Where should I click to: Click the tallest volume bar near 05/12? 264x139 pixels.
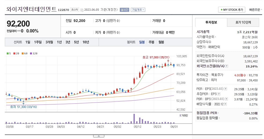pyautogui.click(x=134, y=119)
